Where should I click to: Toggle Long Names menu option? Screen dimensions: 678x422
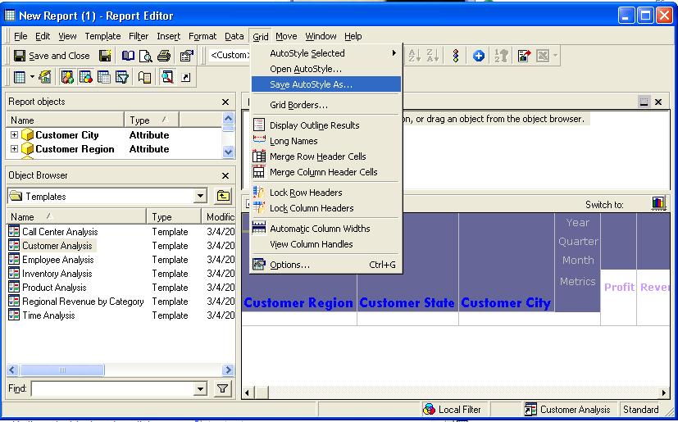click(x=326, y=141)
